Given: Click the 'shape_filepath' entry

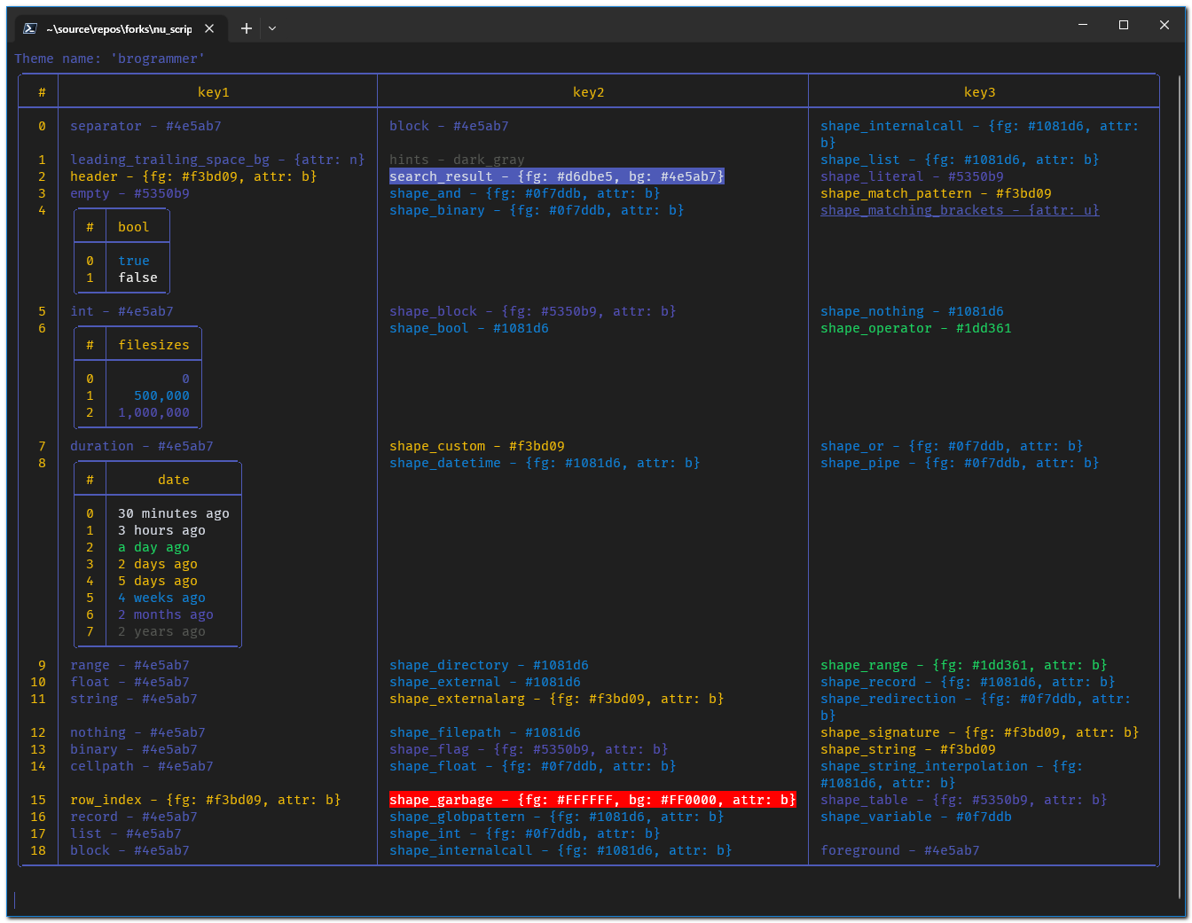Looking at the screenshot, I should click(x=485, y=732).
